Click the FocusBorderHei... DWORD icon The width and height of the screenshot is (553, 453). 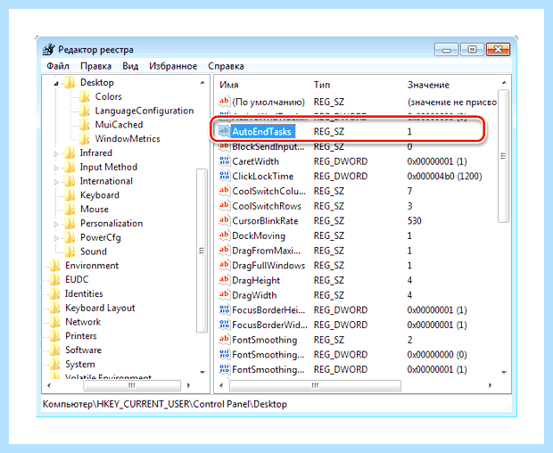pyautogui.click(x=224, y=309)
